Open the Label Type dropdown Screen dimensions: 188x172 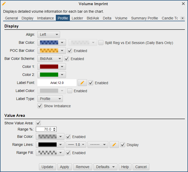pos(50,99)
